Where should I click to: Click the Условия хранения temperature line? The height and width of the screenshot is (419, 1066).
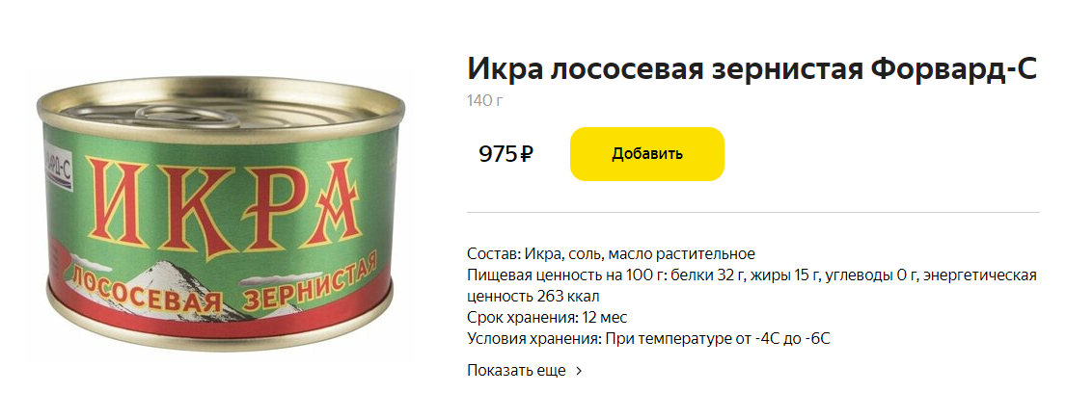click(648, 338)
